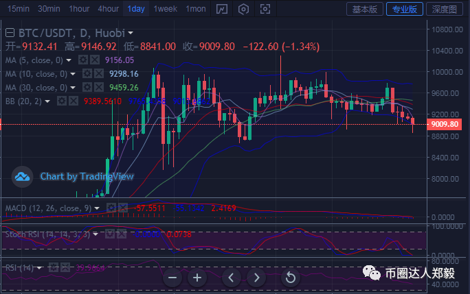Take a chart screenshot with camera icon
This screenshot has height=294, width=470.
coord(265,9)
